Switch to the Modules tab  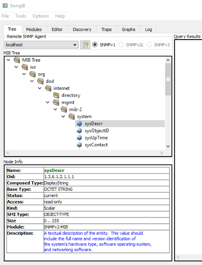[x=34, y=29]
